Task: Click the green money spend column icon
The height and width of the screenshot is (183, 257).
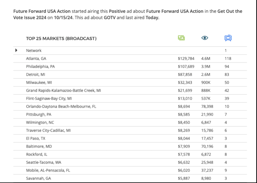Action: point(181,38)
